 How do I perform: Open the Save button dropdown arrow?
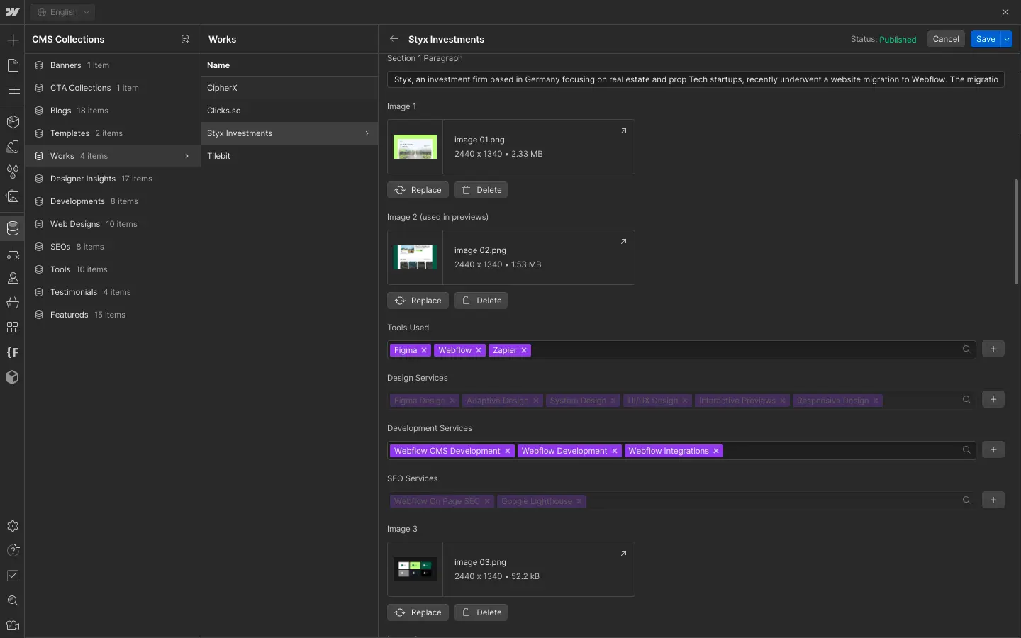click(1008, 39)
